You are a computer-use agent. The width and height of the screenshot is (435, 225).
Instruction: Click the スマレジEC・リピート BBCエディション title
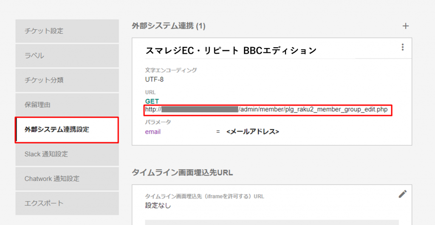tap(231, 51)
